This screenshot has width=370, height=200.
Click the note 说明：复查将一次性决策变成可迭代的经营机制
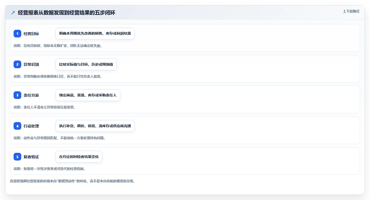[x=49, y=169]
